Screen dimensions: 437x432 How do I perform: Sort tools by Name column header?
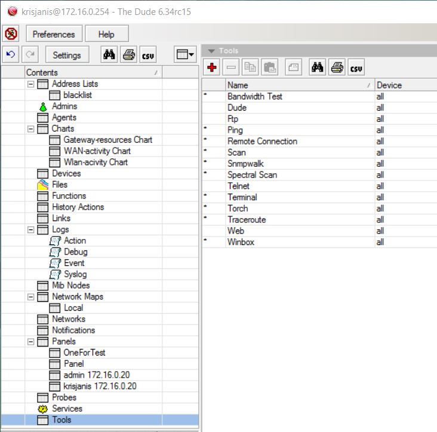click(300, 85)
